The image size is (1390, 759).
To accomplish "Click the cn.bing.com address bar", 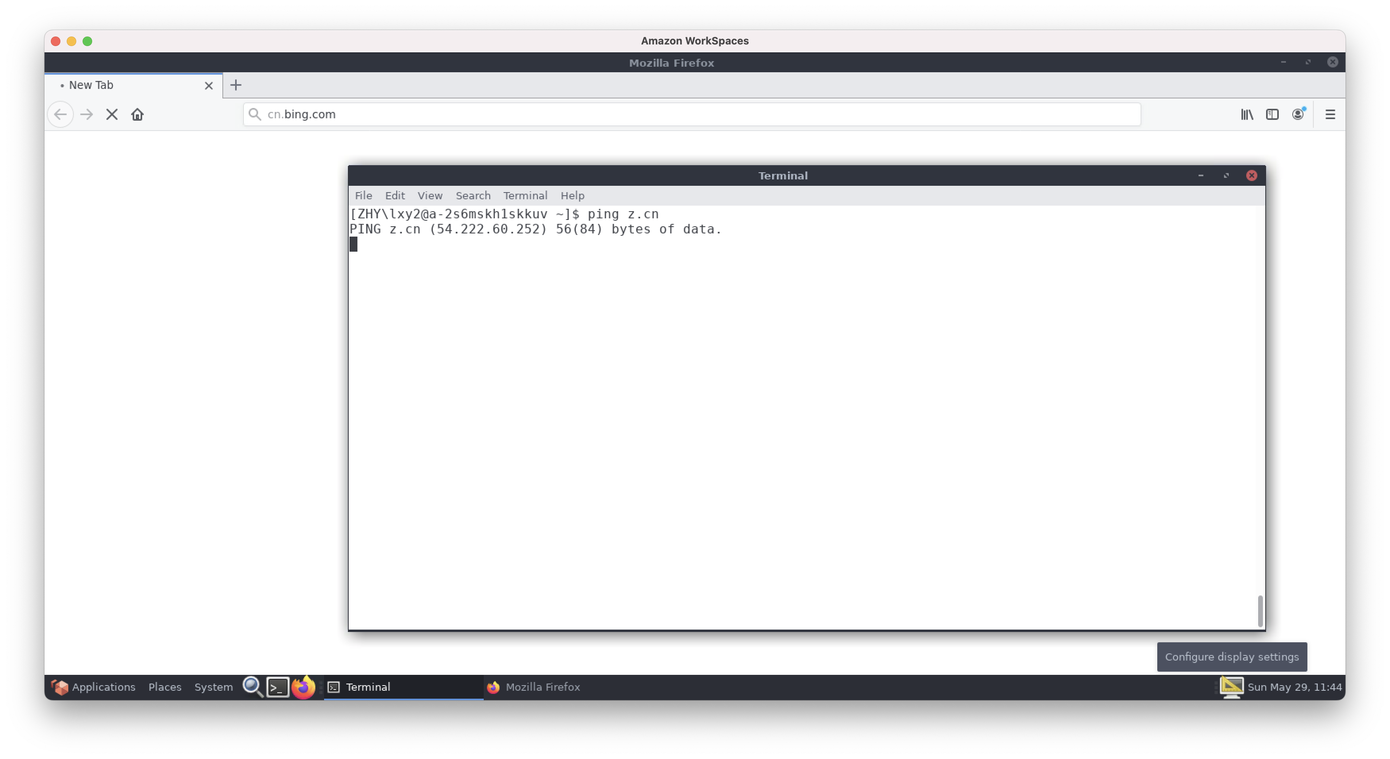I will click(692, 114).
